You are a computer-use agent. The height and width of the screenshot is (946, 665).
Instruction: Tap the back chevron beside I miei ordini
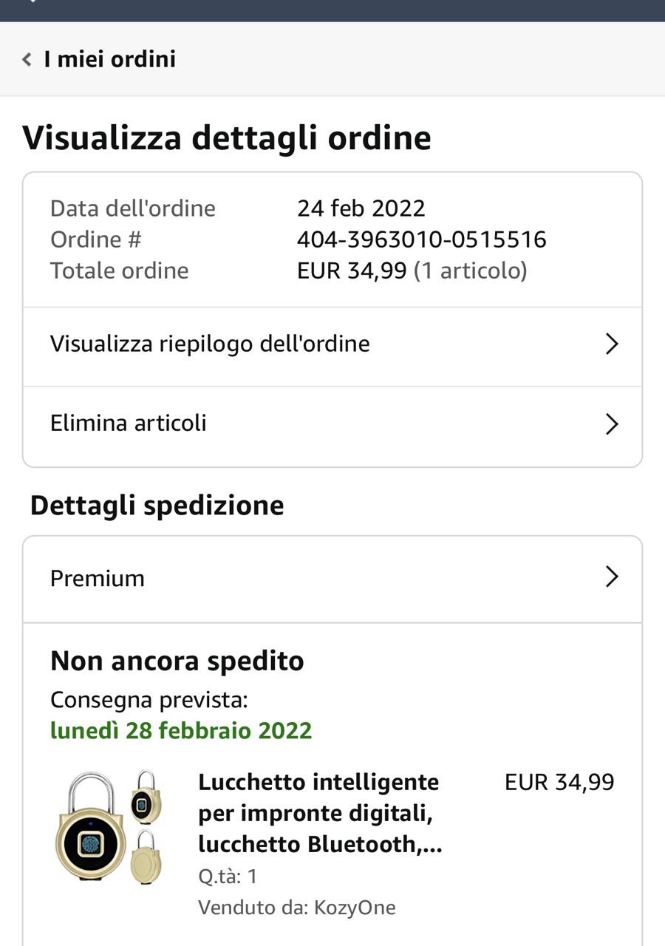pyautogui.click(x=27, y=59)
